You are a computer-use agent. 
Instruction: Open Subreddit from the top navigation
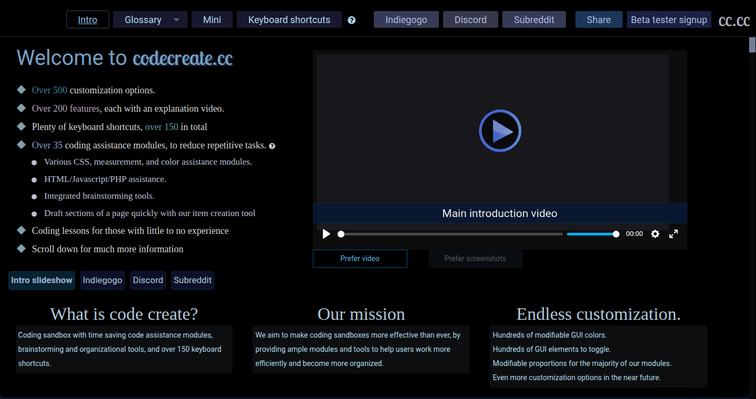click(534, 19)
